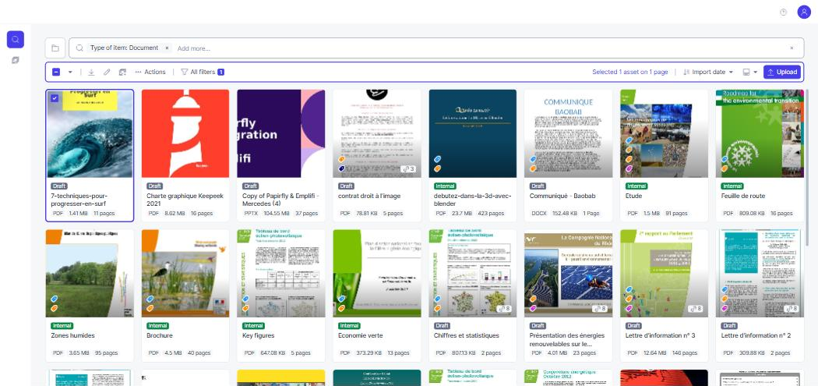Add selection to basket via toolbar icon

(122, 72)
